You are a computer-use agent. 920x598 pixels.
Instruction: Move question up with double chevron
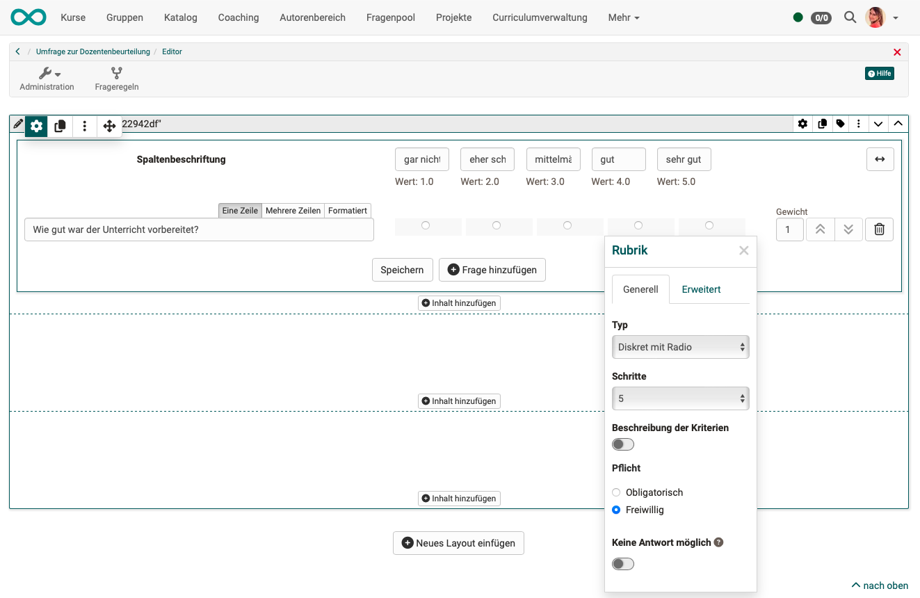820,229
